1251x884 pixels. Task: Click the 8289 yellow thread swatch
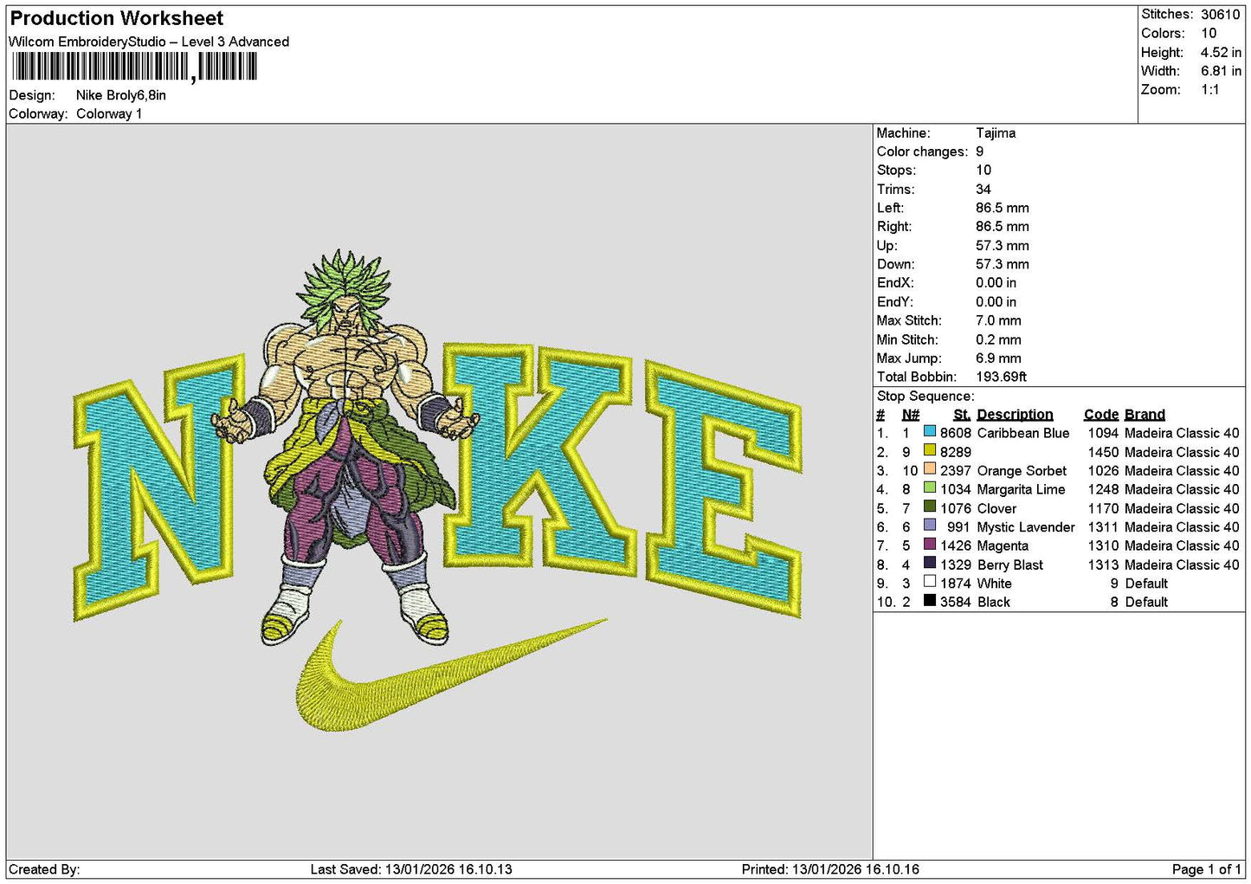tap(930, 451)
